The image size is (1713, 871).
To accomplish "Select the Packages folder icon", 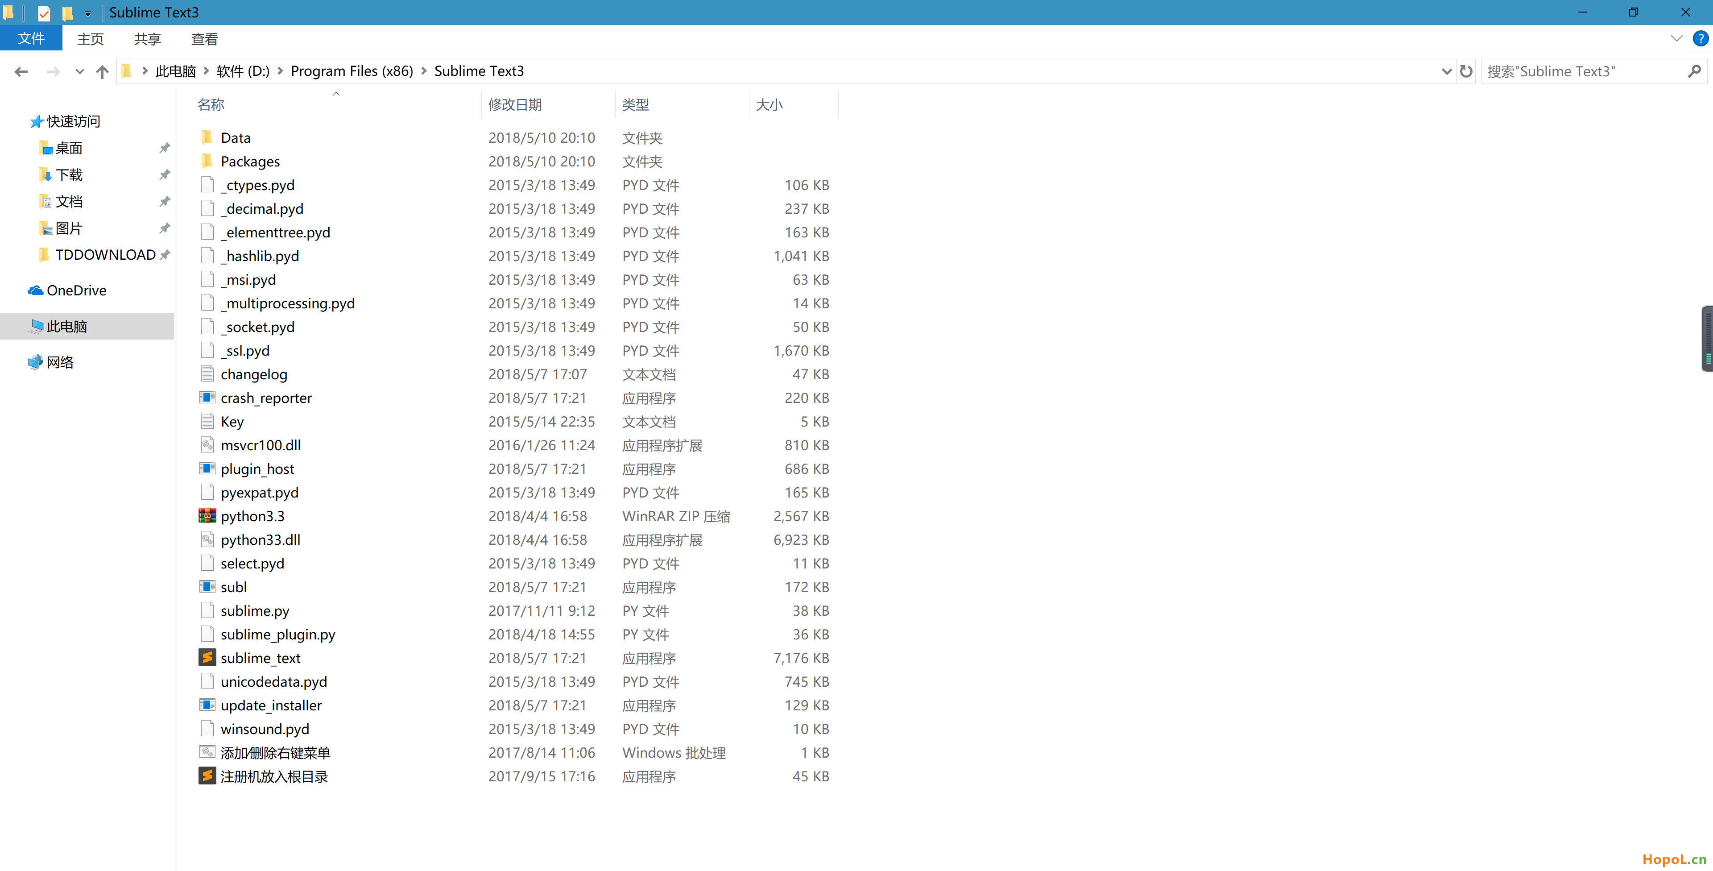I will [x=207, y=161].
